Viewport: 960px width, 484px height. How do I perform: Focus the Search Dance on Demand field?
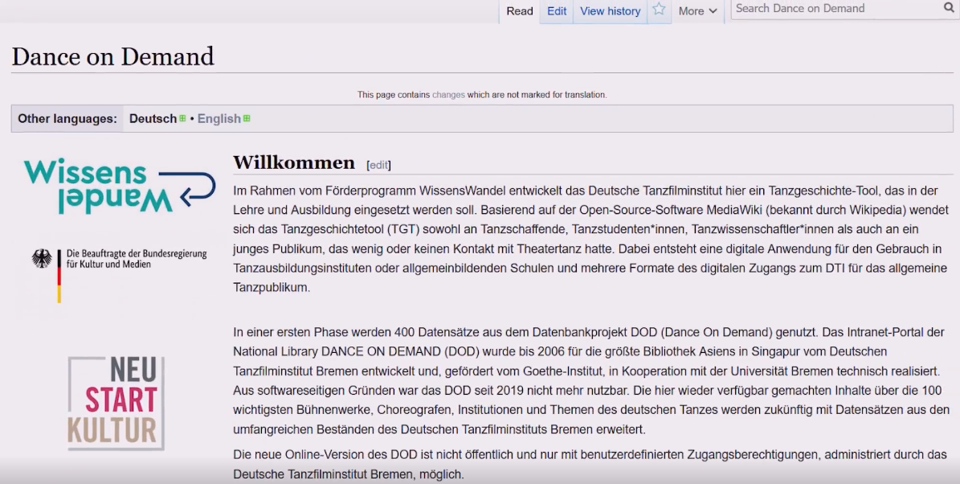(x=835, y=9)
